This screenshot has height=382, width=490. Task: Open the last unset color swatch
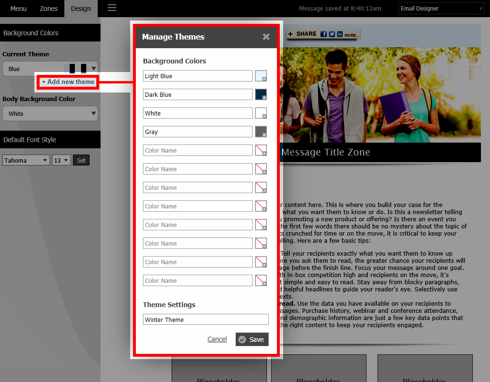point(261,280)
